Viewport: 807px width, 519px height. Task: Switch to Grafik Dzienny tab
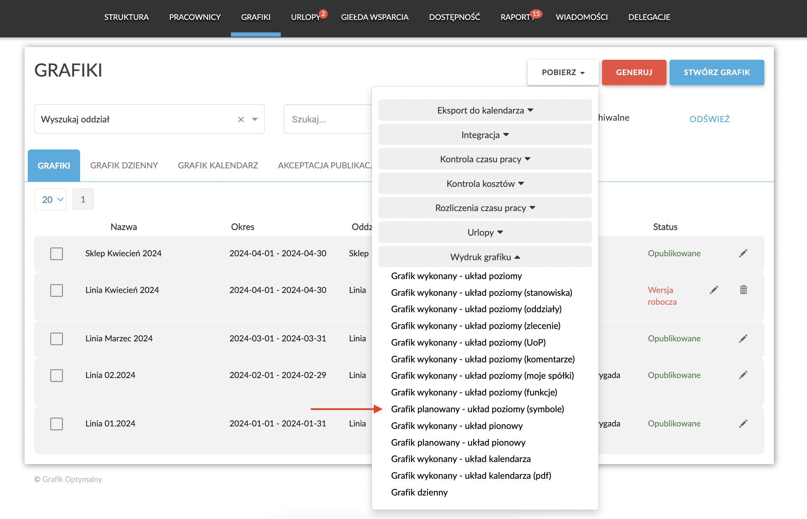[x=124, y=166]
